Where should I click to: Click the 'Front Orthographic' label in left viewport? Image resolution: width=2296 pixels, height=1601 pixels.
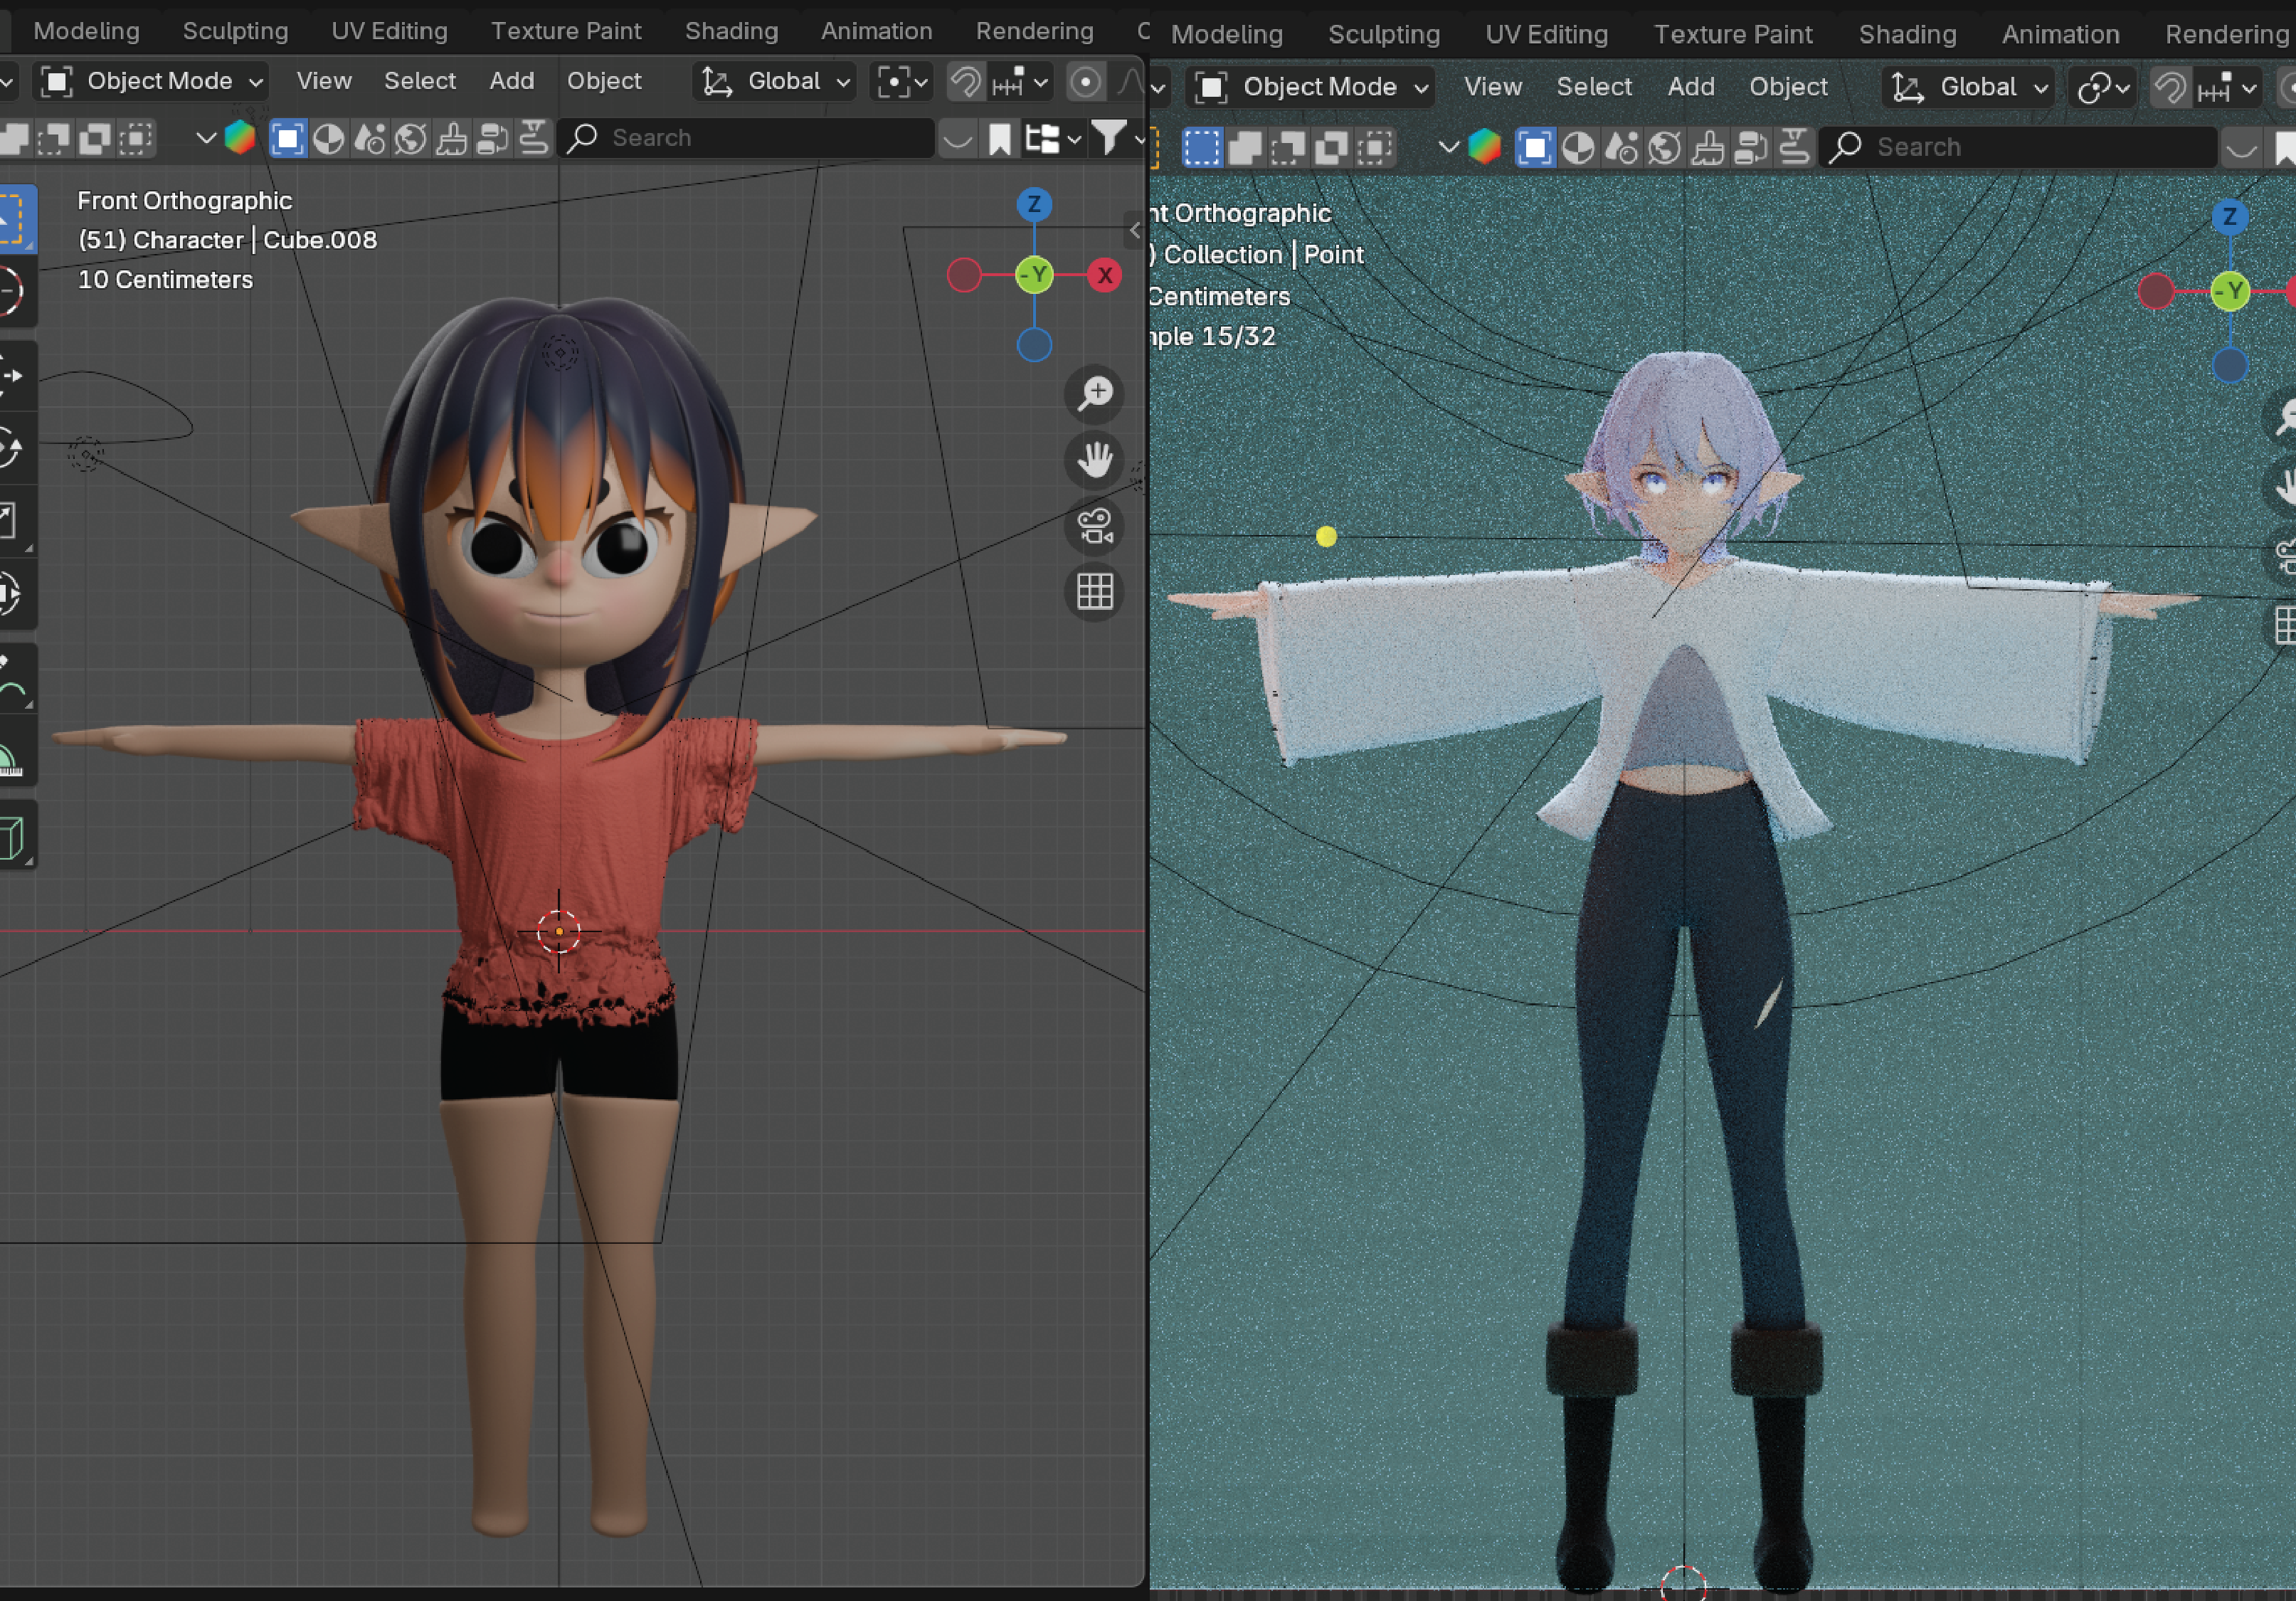[185, 200]
